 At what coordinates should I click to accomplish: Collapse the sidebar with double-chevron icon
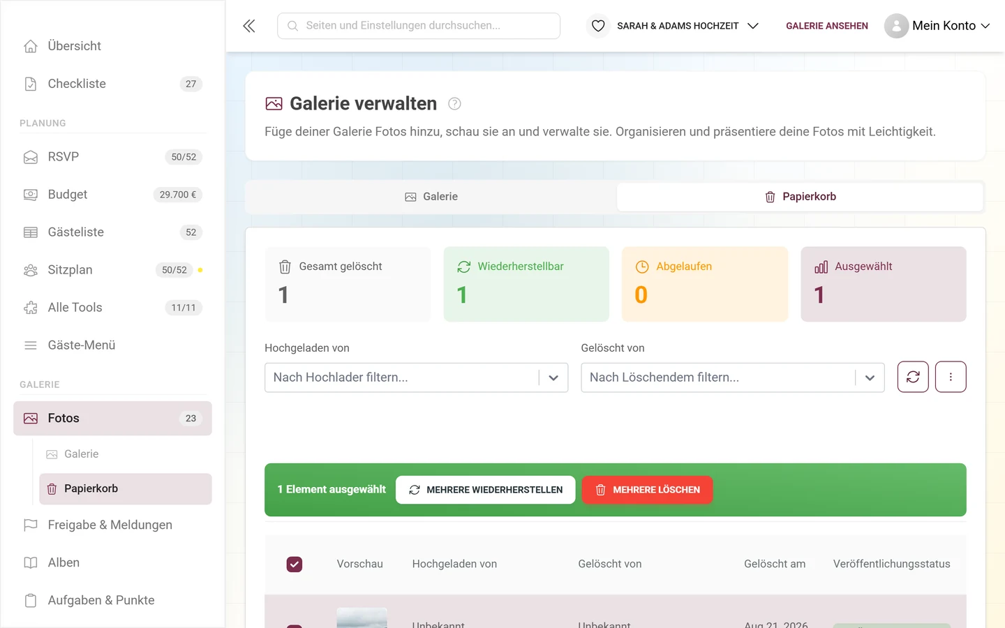[249, 26]
